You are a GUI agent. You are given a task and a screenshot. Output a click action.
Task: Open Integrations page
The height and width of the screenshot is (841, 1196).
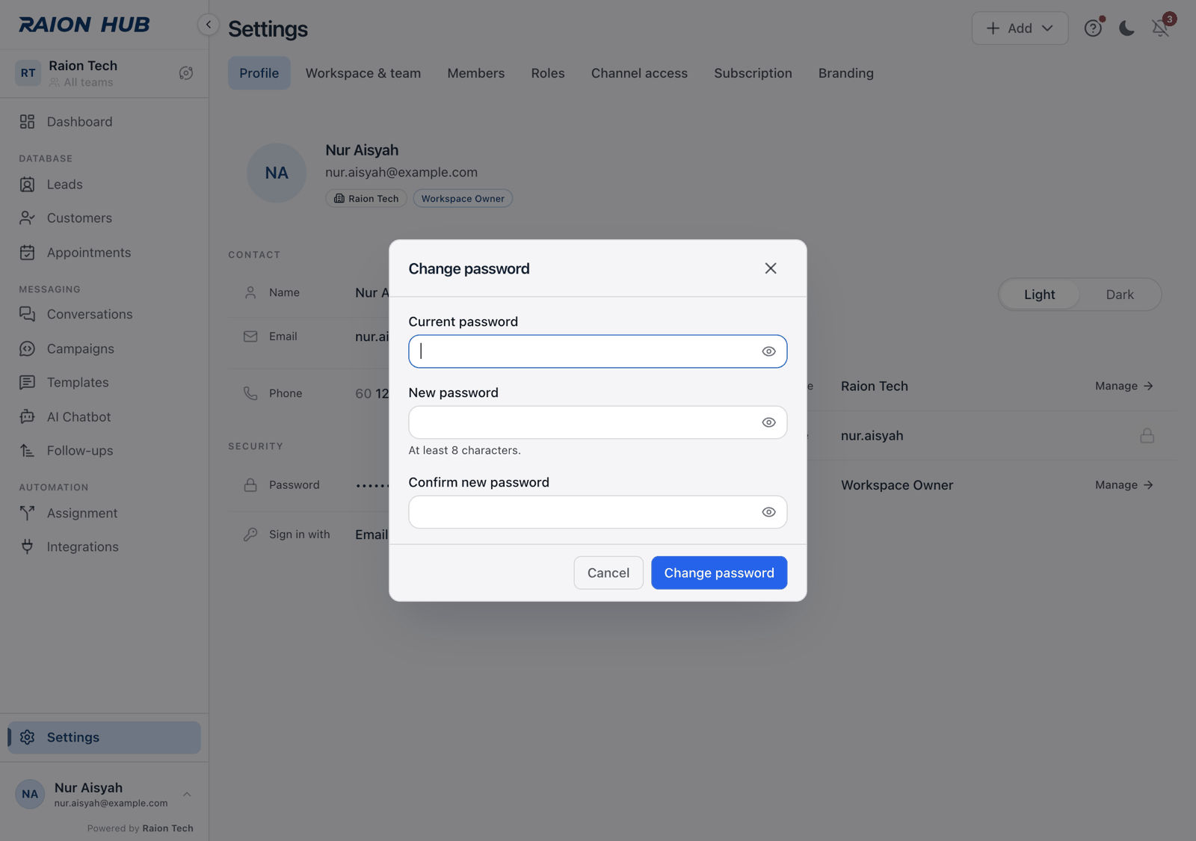(104, 547)
